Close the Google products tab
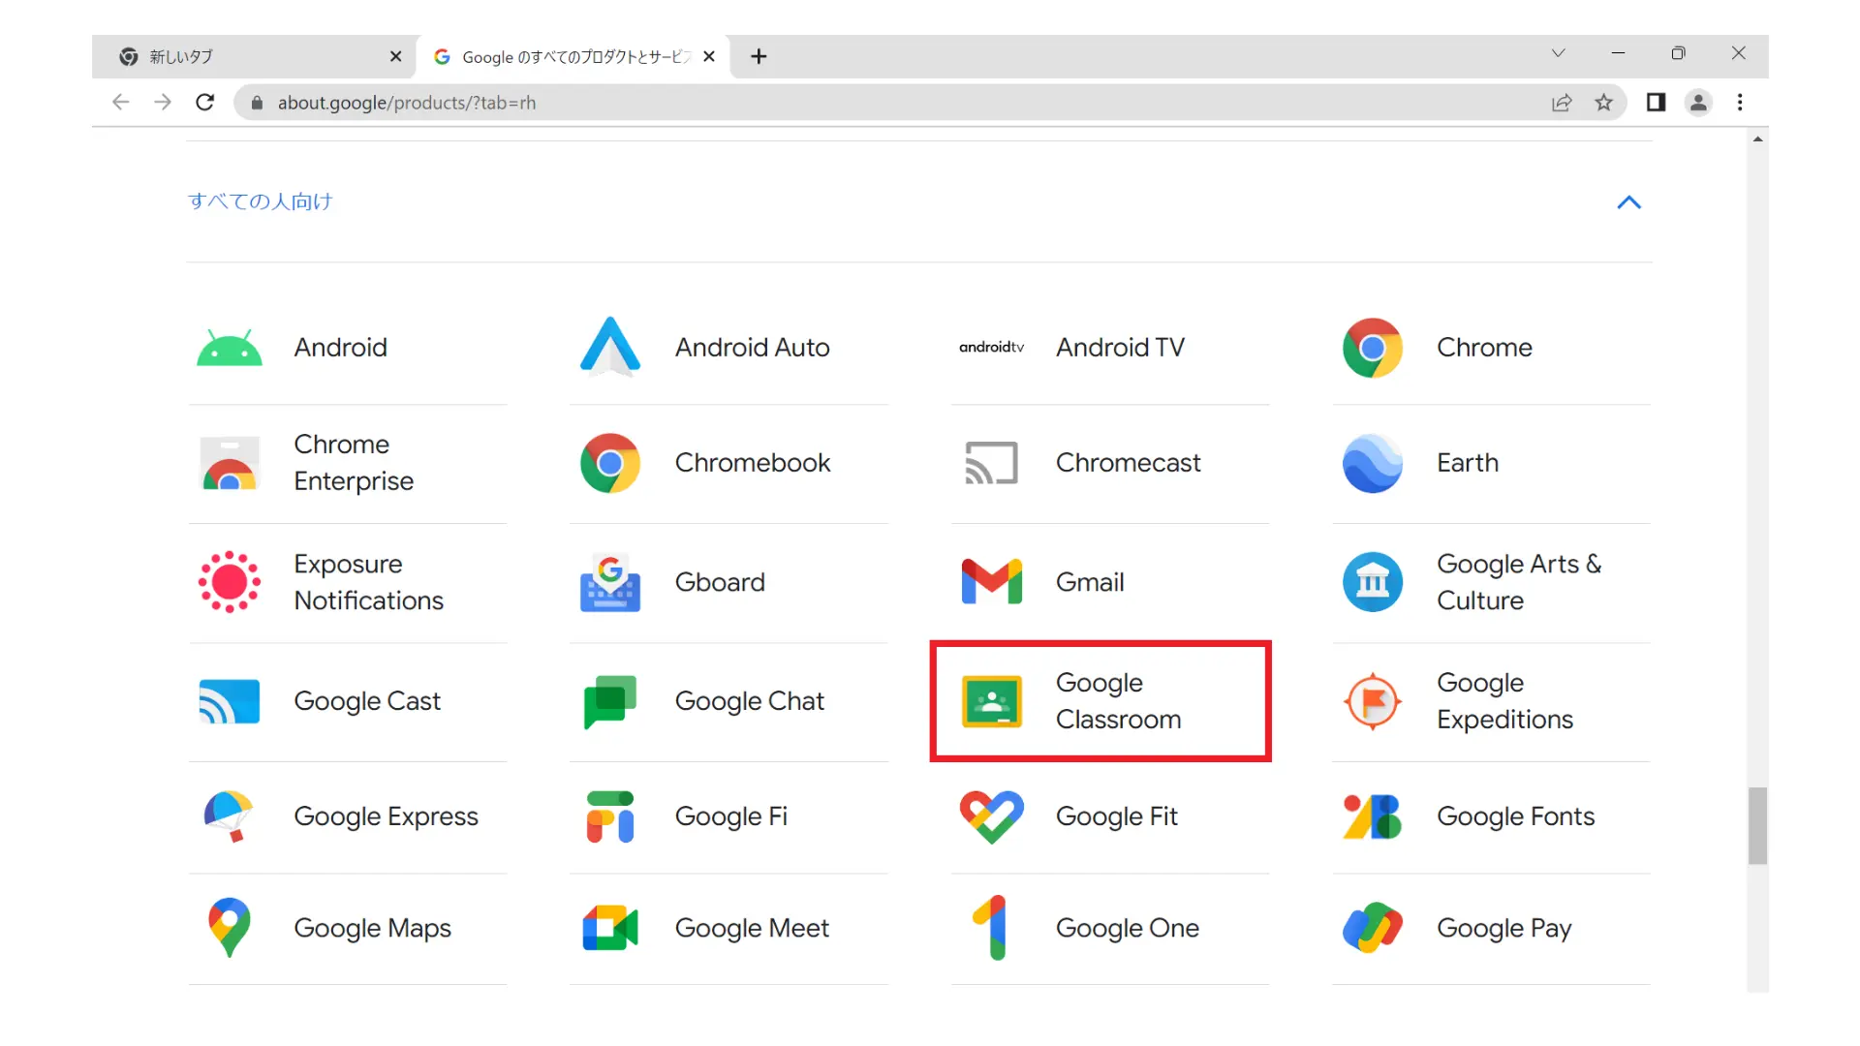This screenshot has width=1860, height=1046. tap(709, 57)
